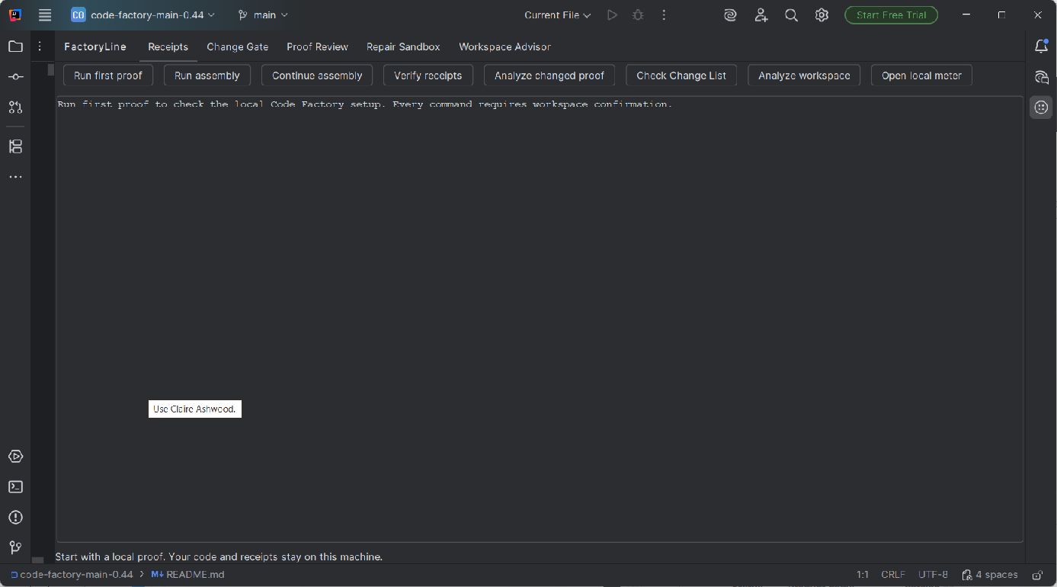Open more run actions vertical dots
Image resolution: width=1057 pixels, height=587 pixels.
(x=665, y=15)
